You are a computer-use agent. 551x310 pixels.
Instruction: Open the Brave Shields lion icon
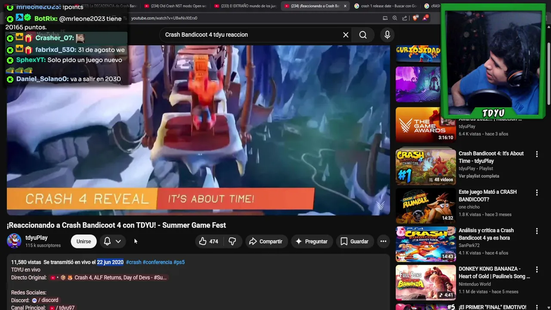tap(415, 18)
